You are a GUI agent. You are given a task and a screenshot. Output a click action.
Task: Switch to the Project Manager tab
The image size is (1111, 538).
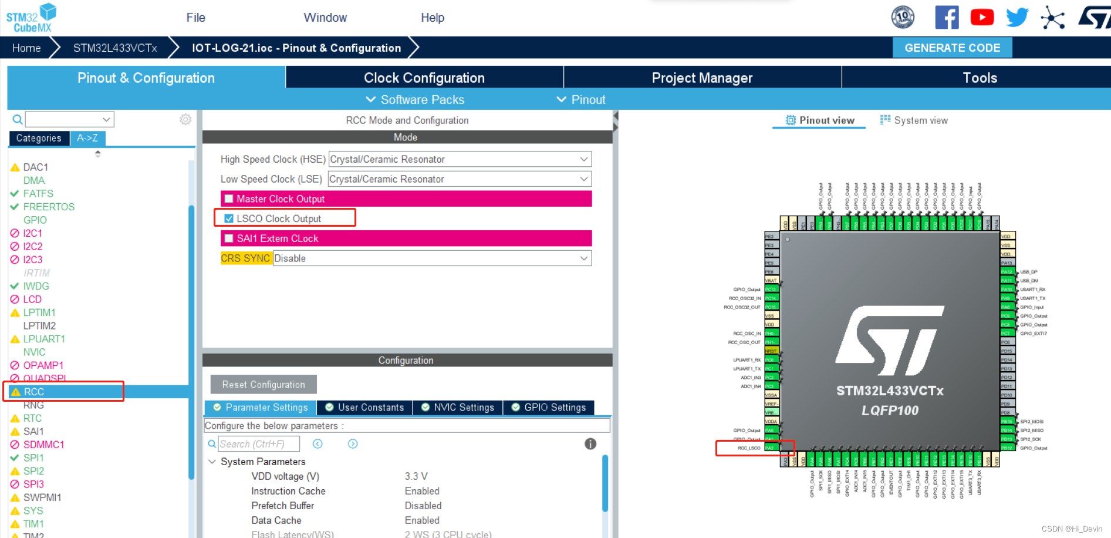click(x=701, y=77)
